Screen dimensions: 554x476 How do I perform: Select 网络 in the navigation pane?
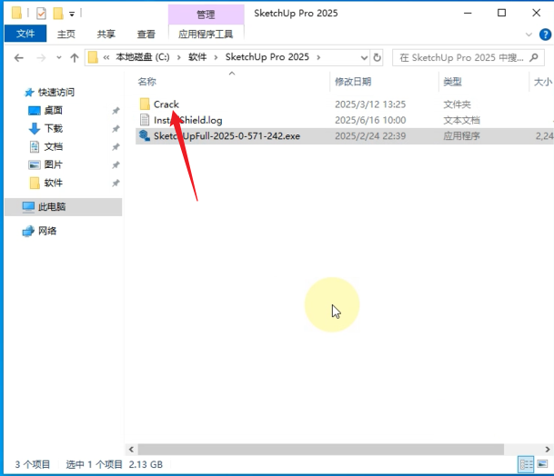(47, 231)
